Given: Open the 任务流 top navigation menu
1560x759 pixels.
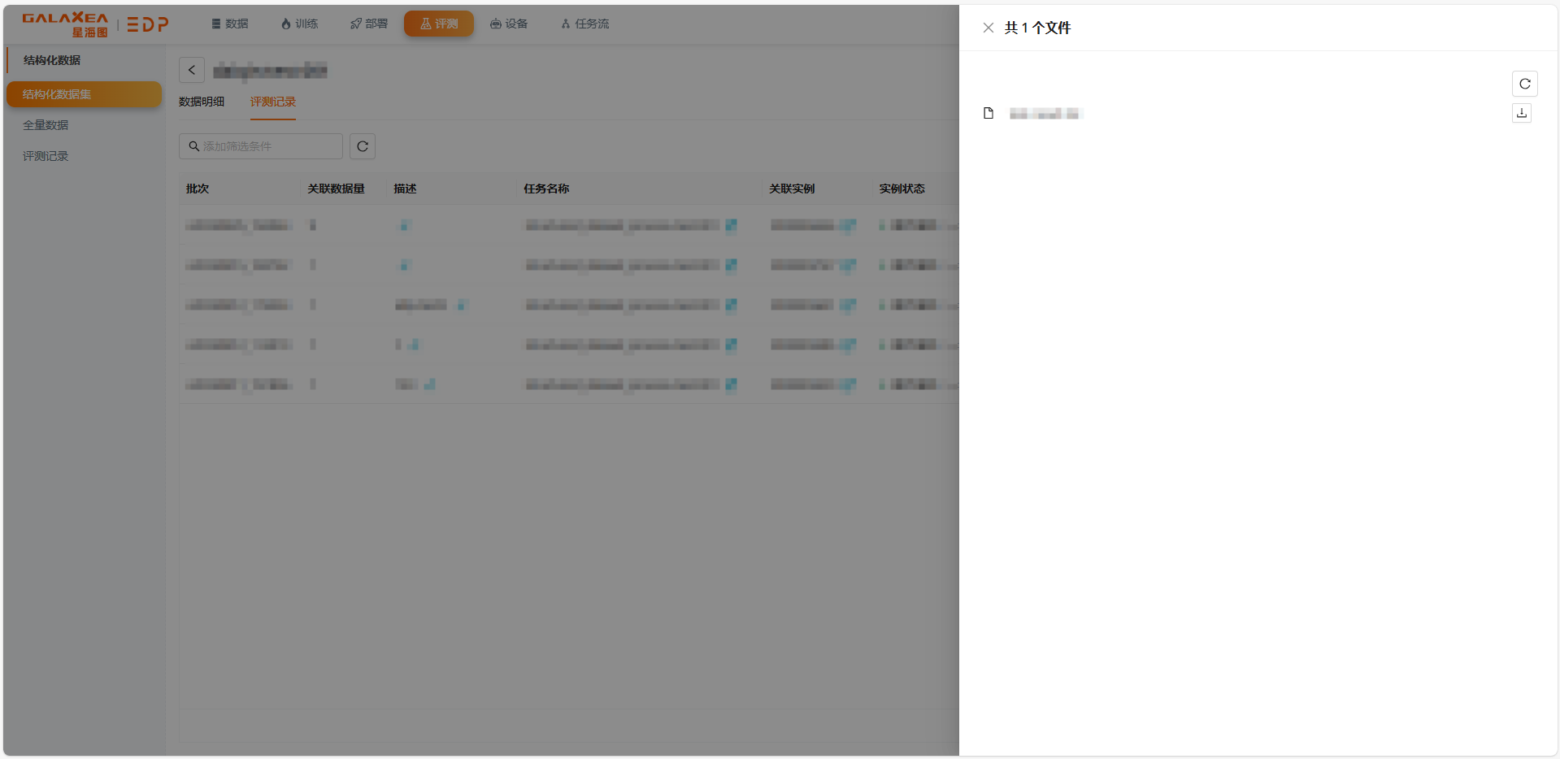Looking at the screenshot, I should pos(584,24).
